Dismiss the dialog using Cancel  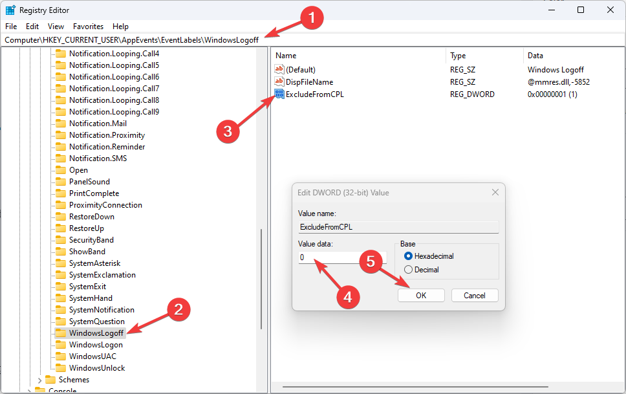475,295
